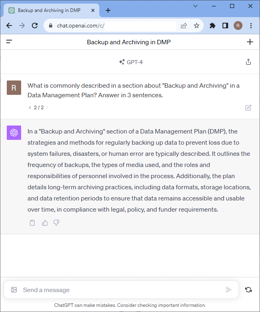Open the sidebar hamburger menu
The height and width of the screenshot is (312, 260).
pos(9,41)
